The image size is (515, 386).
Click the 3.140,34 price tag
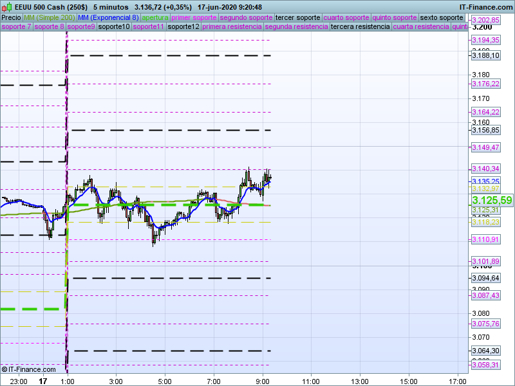[x=485, y=169]
